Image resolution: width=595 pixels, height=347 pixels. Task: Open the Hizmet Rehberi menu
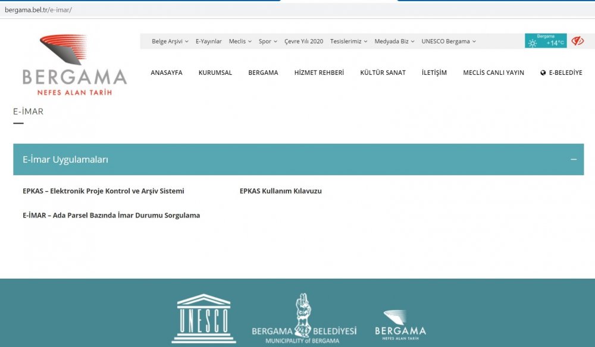[x=319, y=72]
